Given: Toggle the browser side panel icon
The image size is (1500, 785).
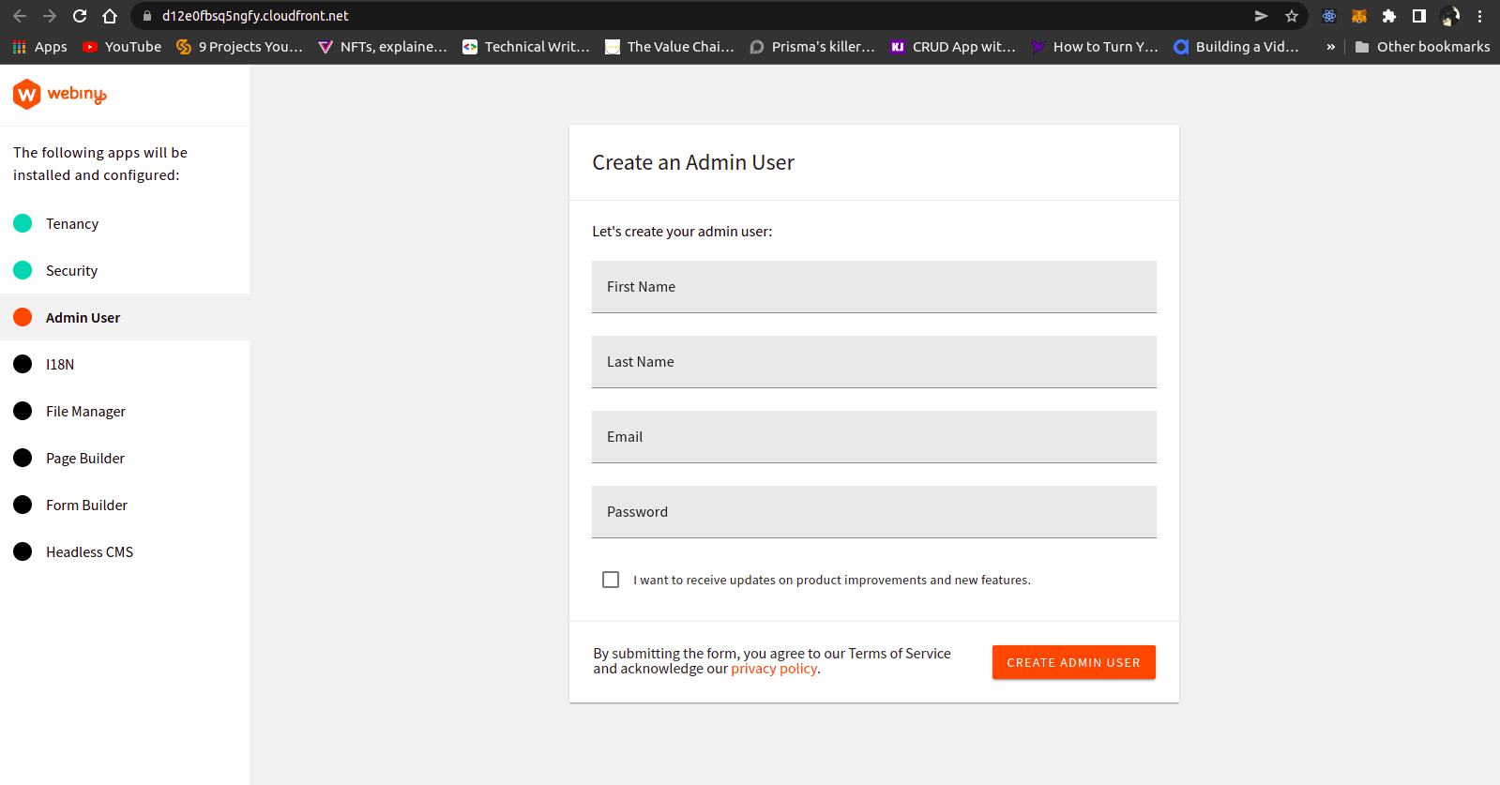Looking at the screenshot, I should 1419,16.
